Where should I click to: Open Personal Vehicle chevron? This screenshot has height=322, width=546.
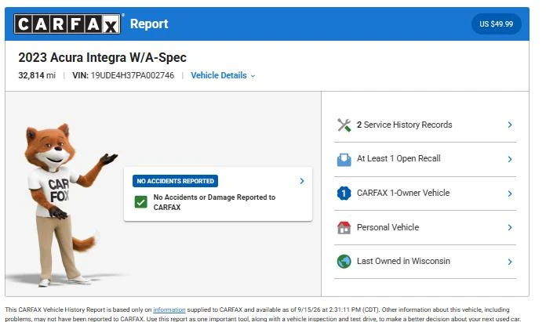click(510, 227)
